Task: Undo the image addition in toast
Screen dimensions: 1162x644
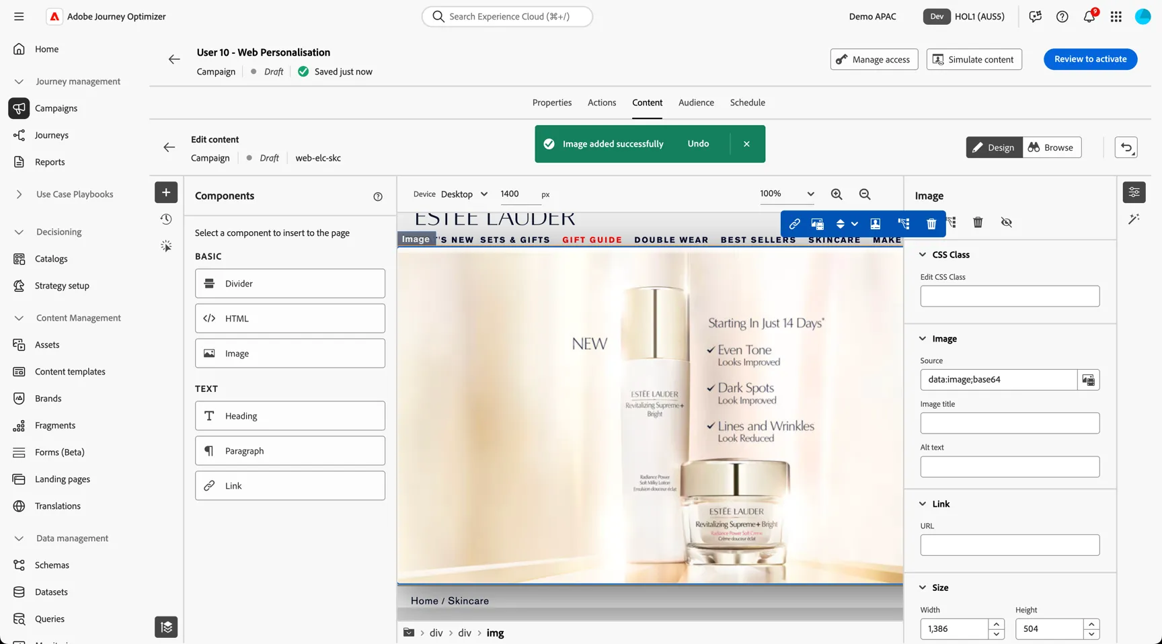Action: click(x=698, y=144)
